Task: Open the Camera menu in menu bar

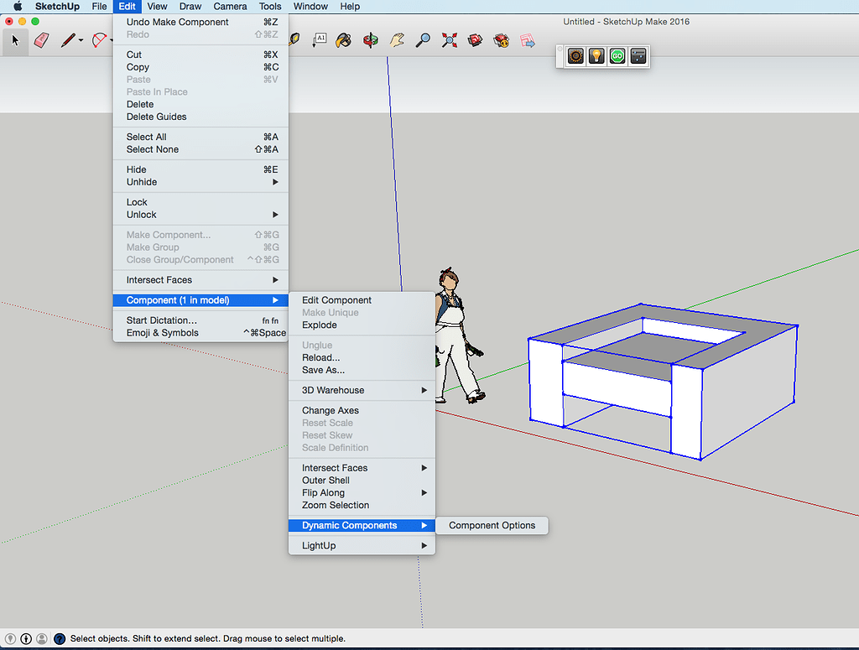Action: pos(230,7)
